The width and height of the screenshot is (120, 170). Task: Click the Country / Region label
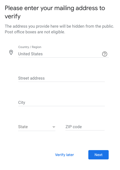click(x=30, y=47)
